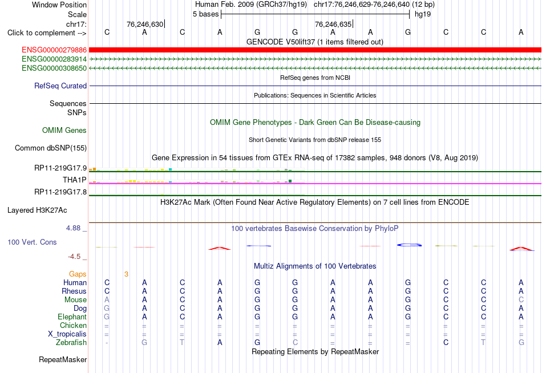Viewport: 542px width, 373px height.
Task: Click the THA1P expression bar chart
Action: (197, 181)
